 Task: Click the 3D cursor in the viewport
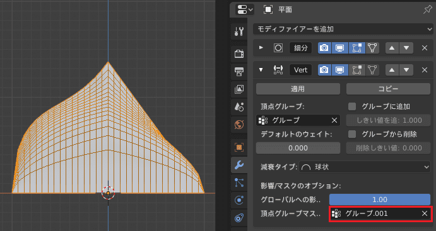click(x=108, y=193)
